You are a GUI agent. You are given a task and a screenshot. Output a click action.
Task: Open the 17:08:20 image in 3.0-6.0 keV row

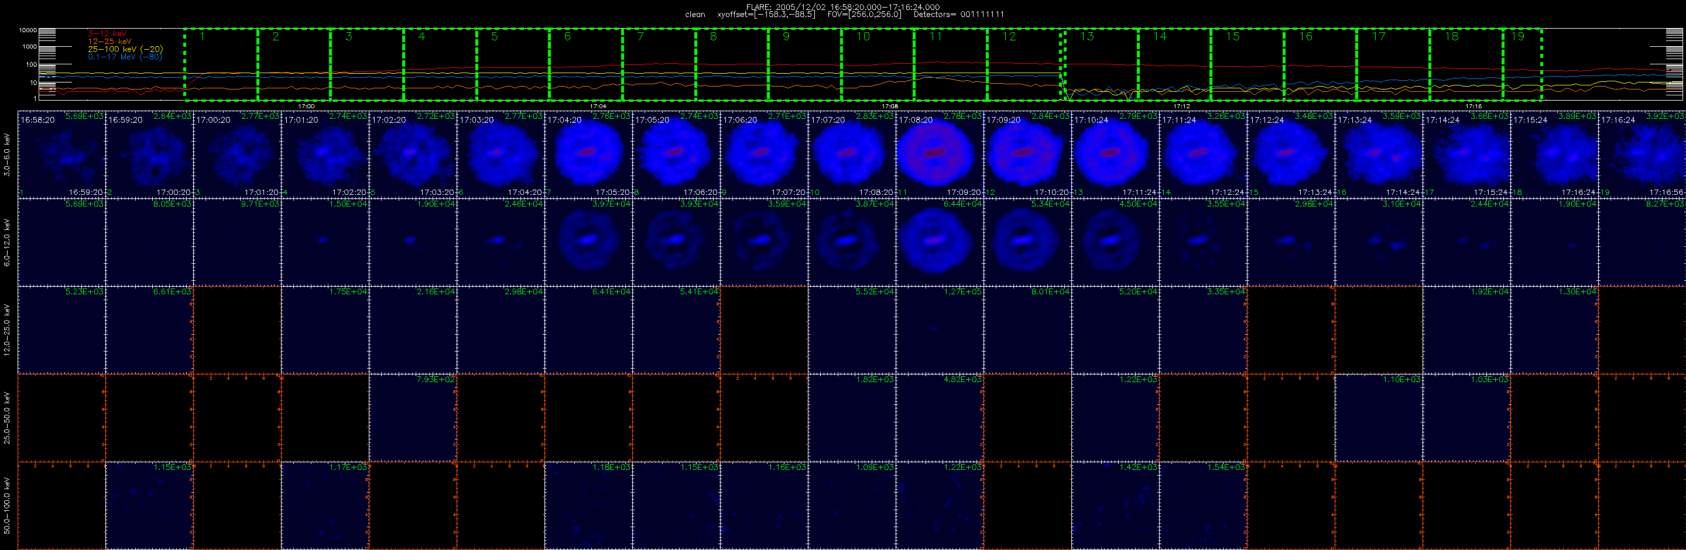click(940, 154)
